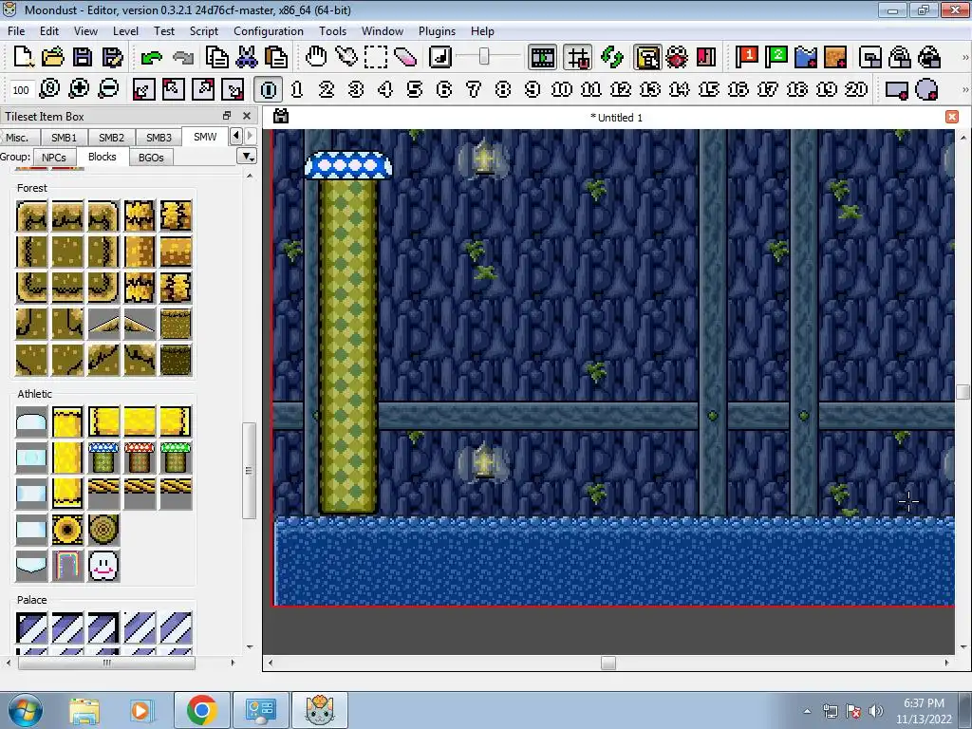Zoom out with the minus magnifier
The height and width of the screenshot is (729, 972).
[108, 89]
